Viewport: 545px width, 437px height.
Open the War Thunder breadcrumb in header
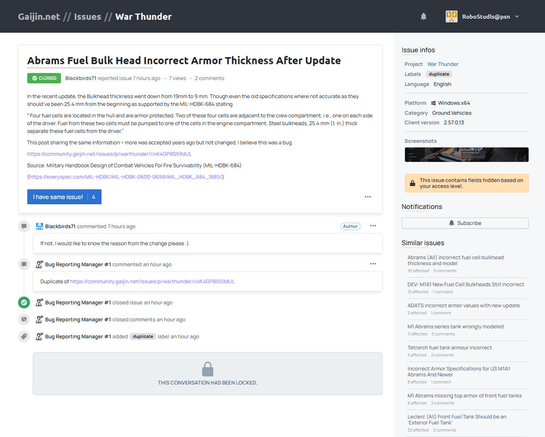(x=143, y=16)
